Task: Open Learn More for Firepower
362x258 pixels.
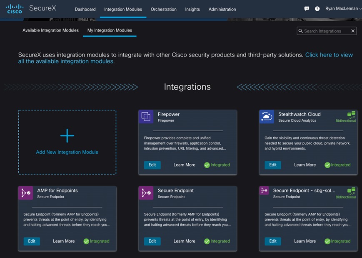Action: (x=184, y=165)
